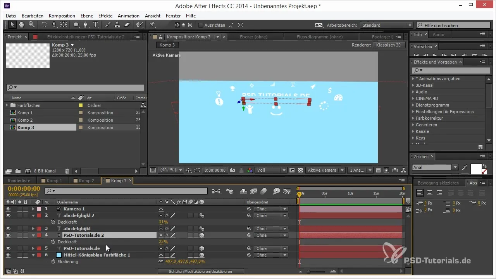
Task: Select the Selection arrow tool
Action: click(x=12, y=25)
